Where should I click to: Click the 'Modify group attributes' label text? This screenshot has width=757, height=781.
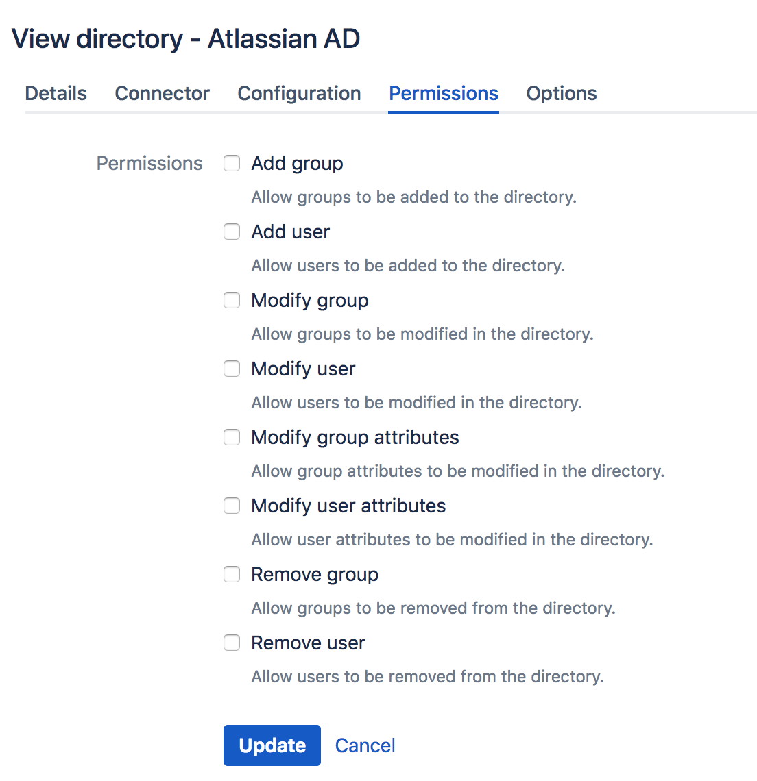(355, 438)
